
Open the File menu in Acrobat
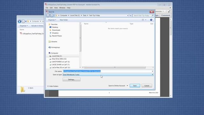47,8
